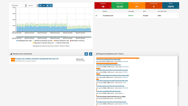Open the RPG game application dropdown
This screenshot has width=188, height=106.
pyautogui.click(x=18, y=5)
